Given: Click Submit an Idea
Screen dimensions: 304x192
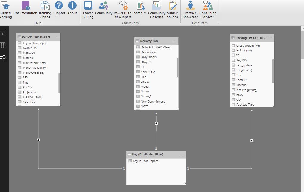Looking at the screenshot, I should click(x=172, y=10).
